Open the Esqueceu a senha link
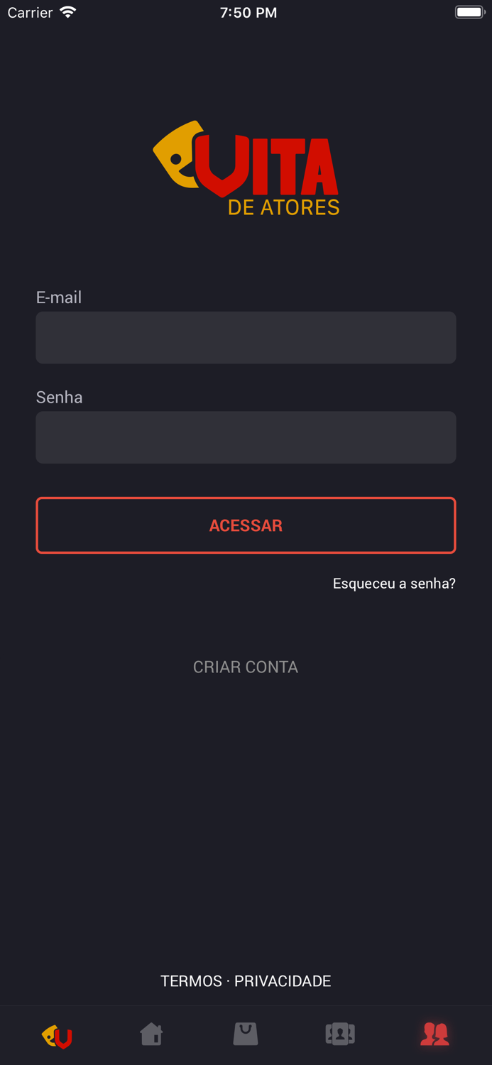This screenshot has height=1065, width=492. pyautogui.click(x=394, y=583)
